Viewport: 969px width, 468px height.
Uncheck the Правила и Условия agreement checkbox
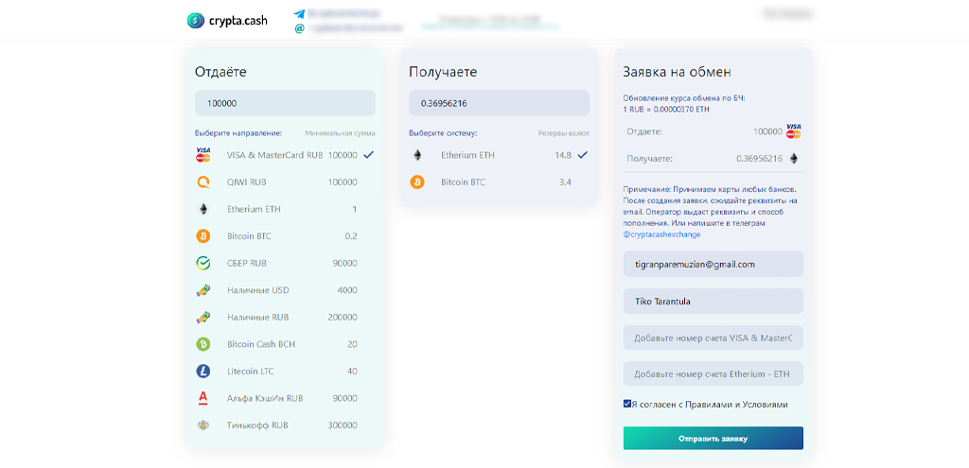pyautogui.click(x=627, y=404)
